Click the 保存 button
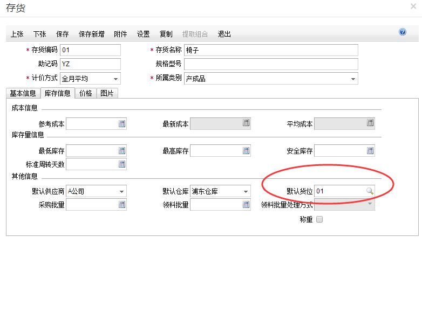422x320 pixels. [x=63, y=34]
